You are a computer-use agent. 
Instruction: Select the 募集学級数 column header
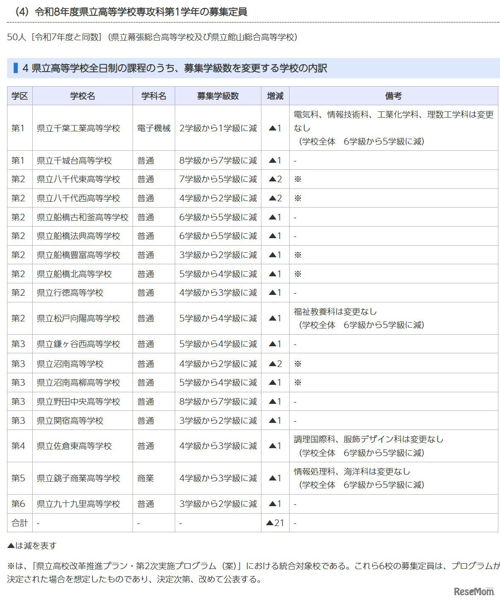[x=218, y=96]
